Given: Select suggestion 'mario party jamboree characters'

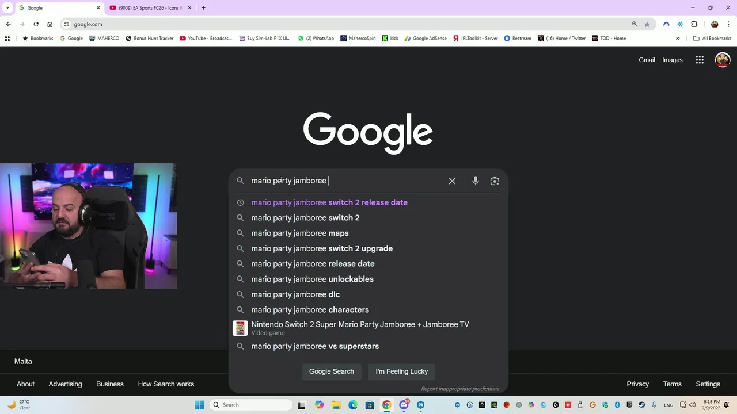Looking at the screenshot, I should 368,309.
